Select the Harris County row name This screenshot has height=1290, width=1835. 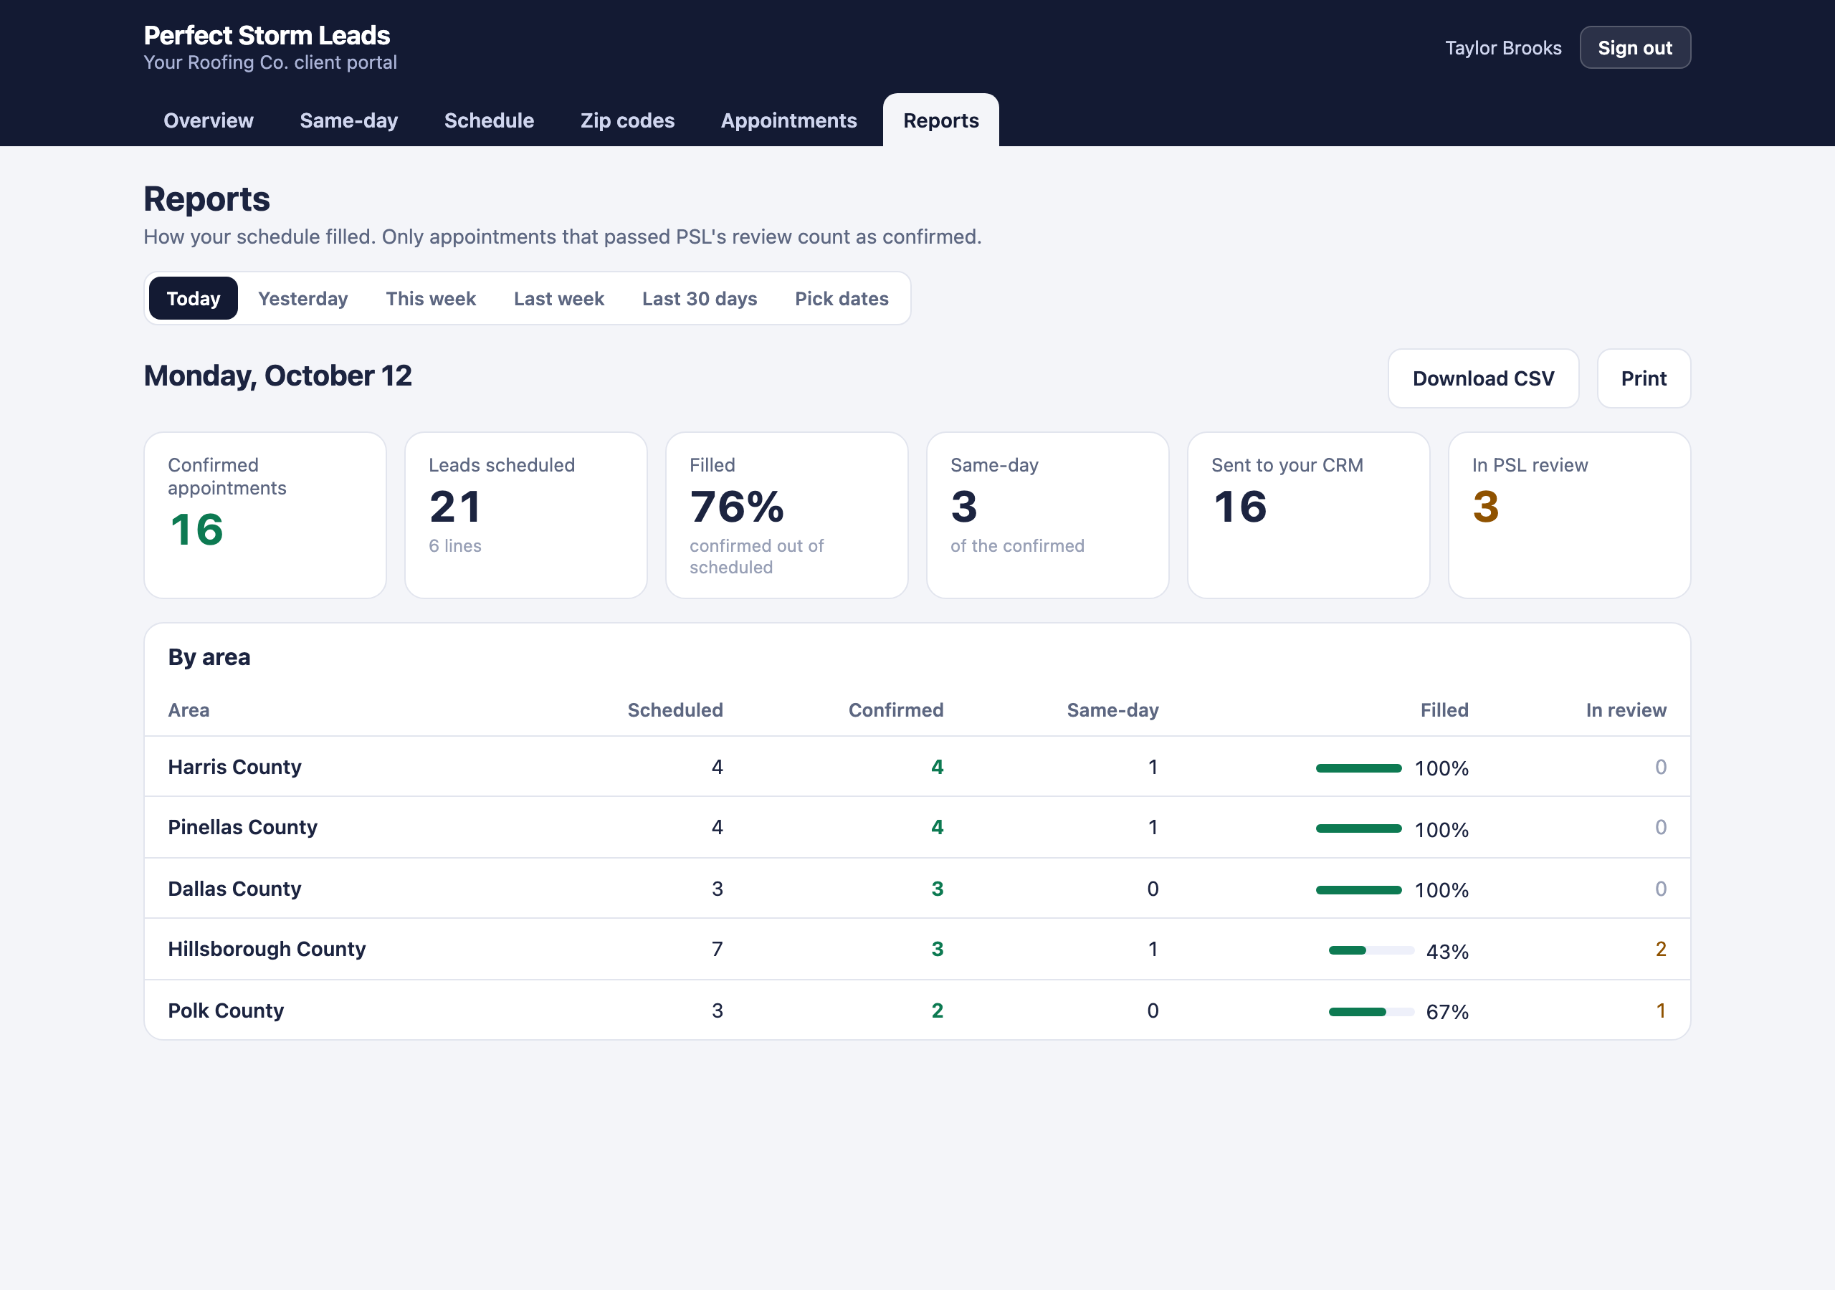(x=234, y=768)
